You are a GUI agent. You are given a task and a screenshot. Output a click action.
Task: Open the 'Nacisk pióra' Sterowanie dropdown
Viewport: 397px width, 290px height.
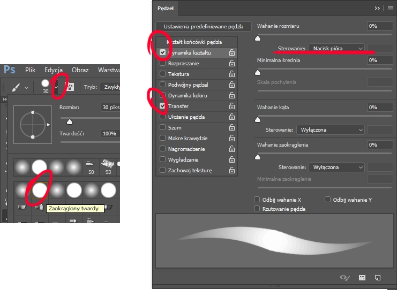click(336, 48)
